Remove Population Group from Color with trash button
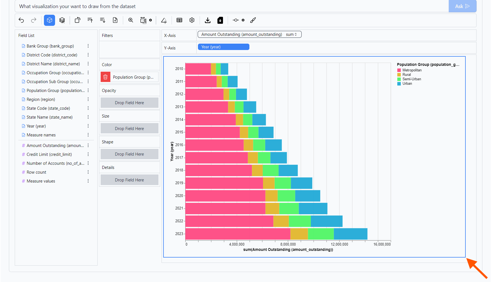This screenshot has width=491, height=282. tap(105, 77)
